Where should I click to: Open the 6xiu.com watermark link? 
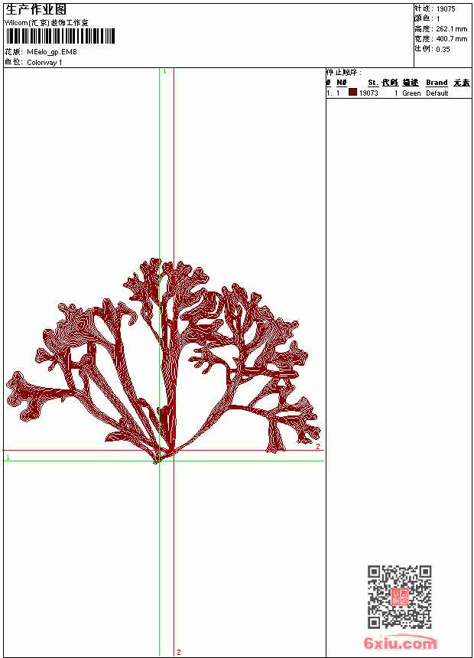pos(401,643)
